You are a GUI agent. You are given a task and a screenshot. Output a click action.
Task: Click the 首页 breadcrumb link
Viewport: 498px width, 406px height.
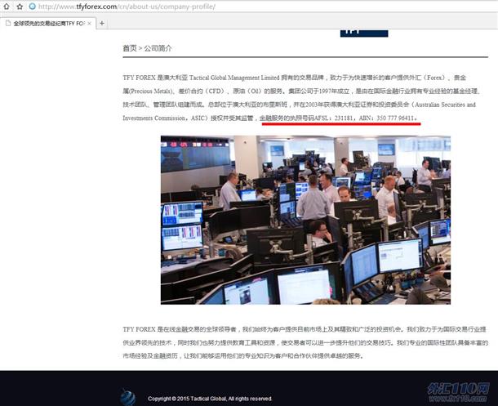[130, 48]
